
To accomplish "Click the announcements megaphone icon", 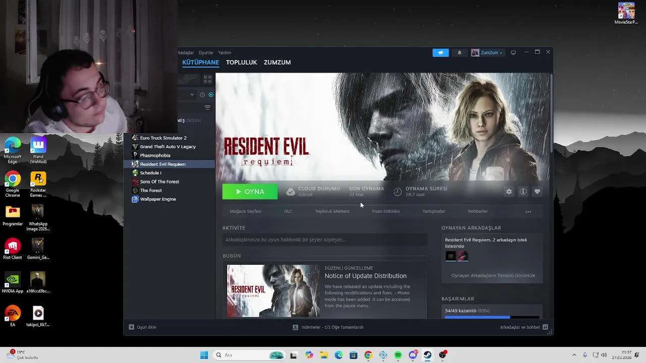I will [441, 52].
